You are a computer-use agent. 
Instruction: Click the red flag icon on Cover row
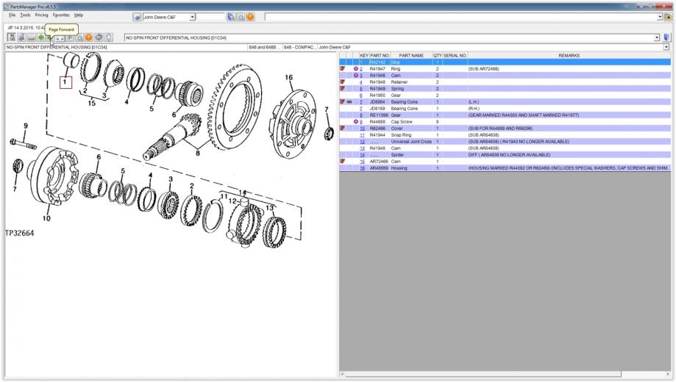(342, 128)
